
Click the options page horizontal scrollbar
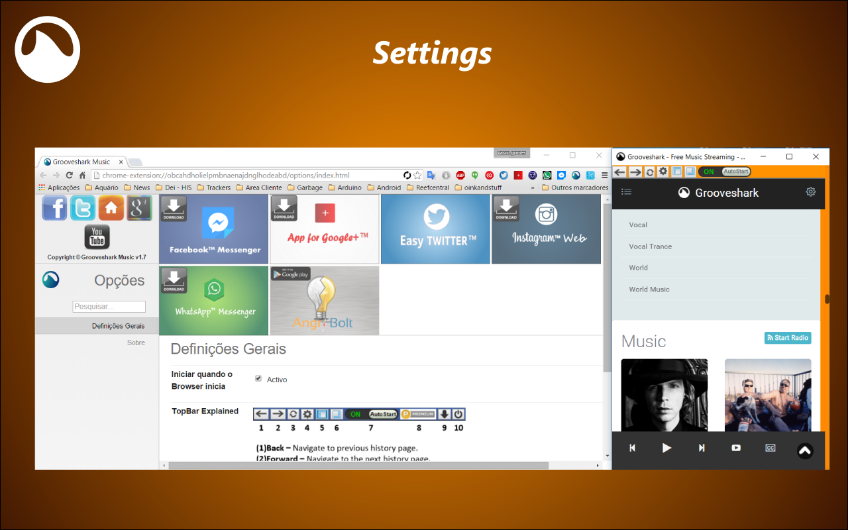click(358, 465)
